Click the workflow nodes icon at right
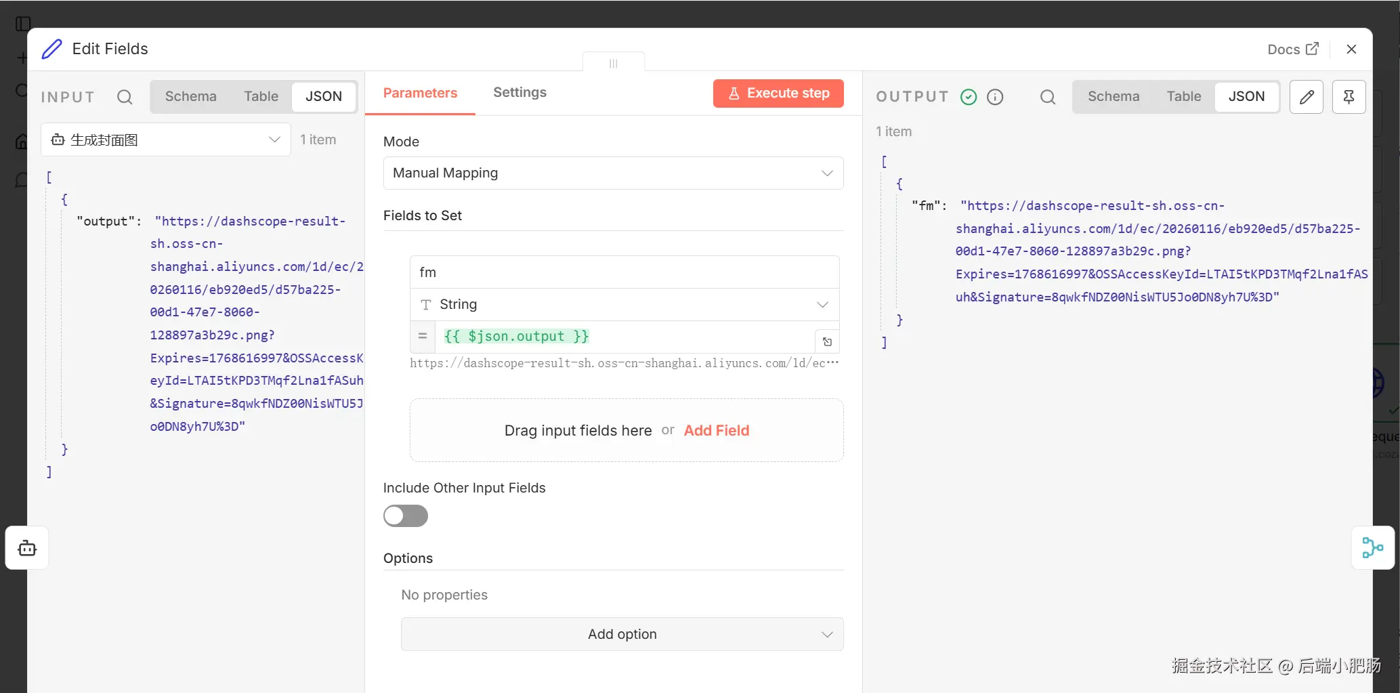 click(x=1372, y=547)
